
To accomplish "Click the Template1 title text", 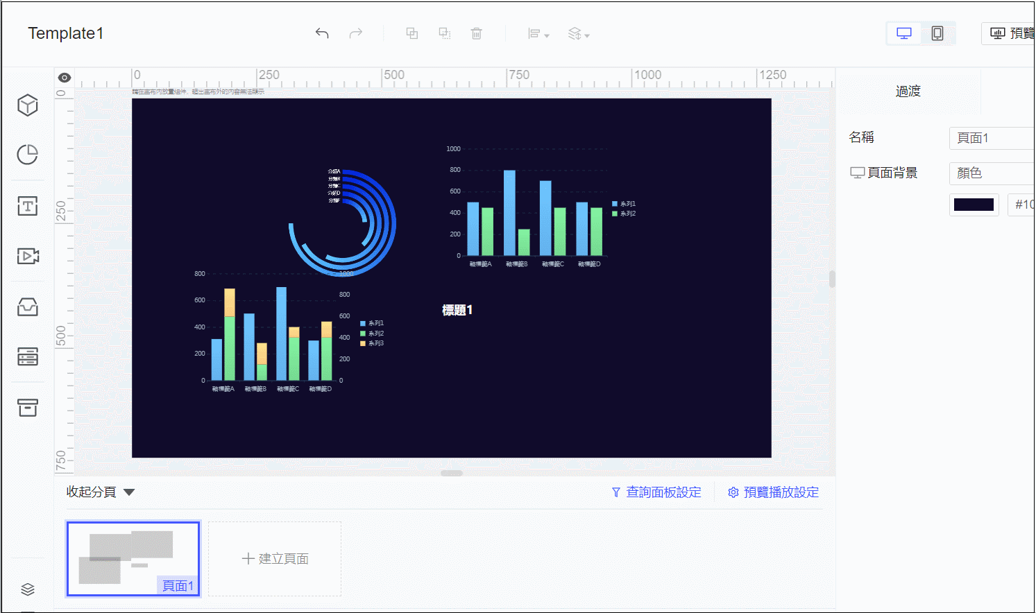I will point(66,33).
